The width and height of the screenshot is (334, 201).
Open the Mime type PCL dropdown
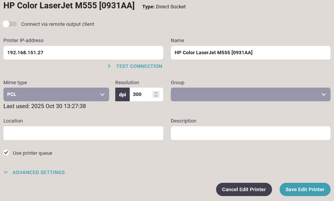pos(53,94)
